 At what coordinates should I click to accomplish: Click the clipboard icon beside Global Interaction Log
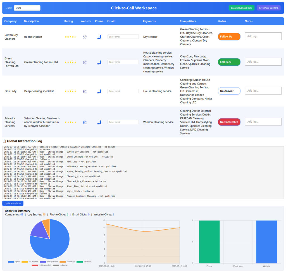(4, 141)
